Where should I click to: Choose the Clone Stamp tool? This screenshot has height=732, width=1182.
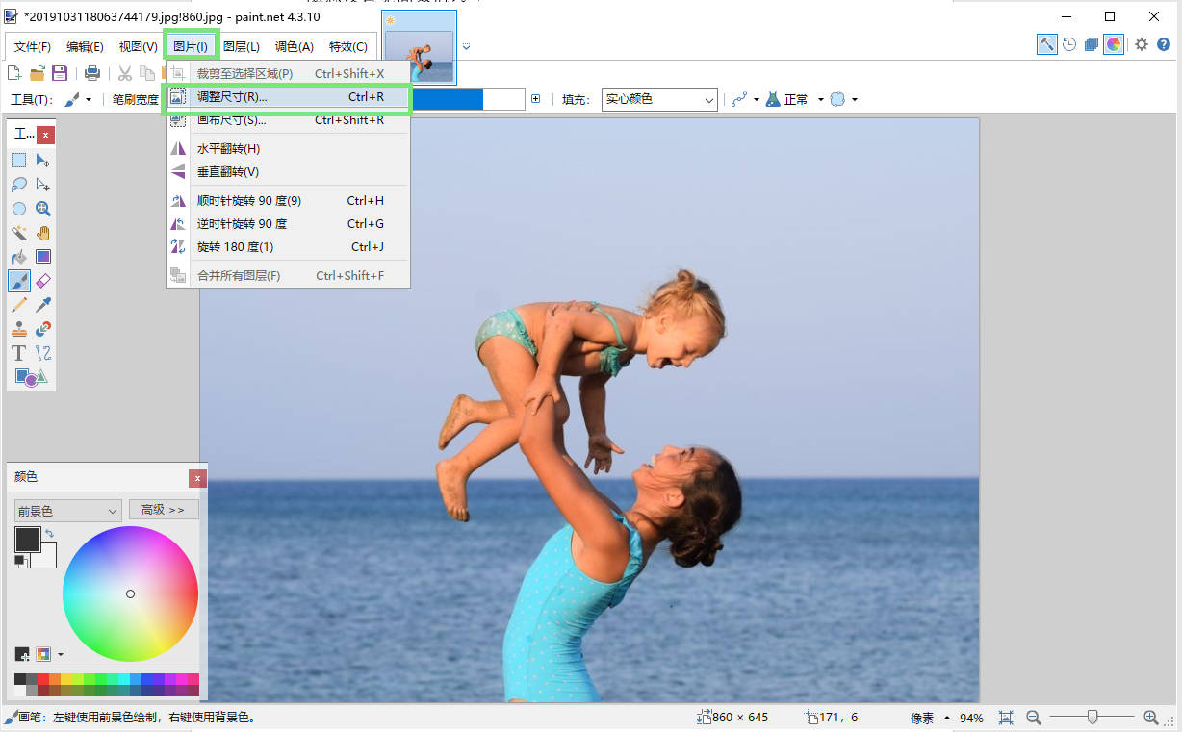tap(19, 329)
